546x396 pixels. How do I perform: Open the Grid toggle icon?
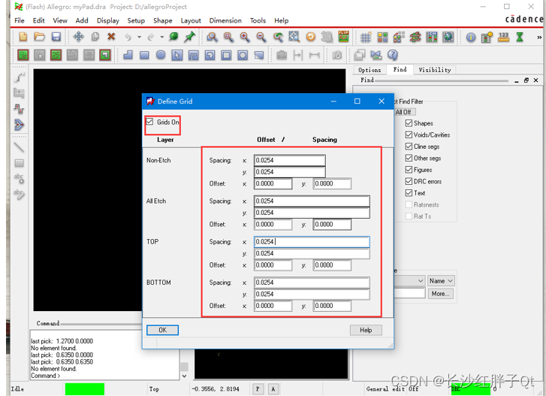coord(366,37)
